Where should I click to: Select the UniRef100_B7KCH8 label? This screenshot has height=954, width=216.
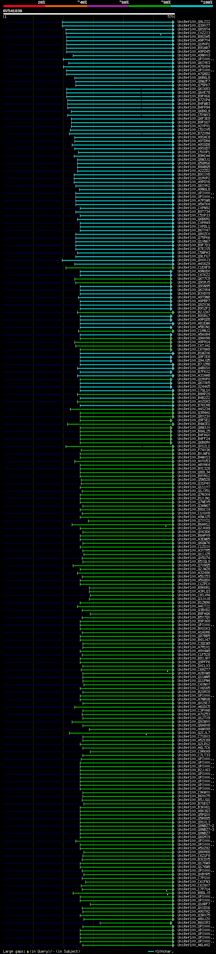(194, 405)
